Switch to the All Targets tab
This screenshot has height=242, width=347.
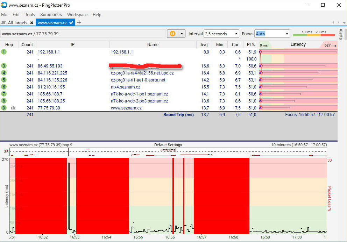[x=17, y=23]
